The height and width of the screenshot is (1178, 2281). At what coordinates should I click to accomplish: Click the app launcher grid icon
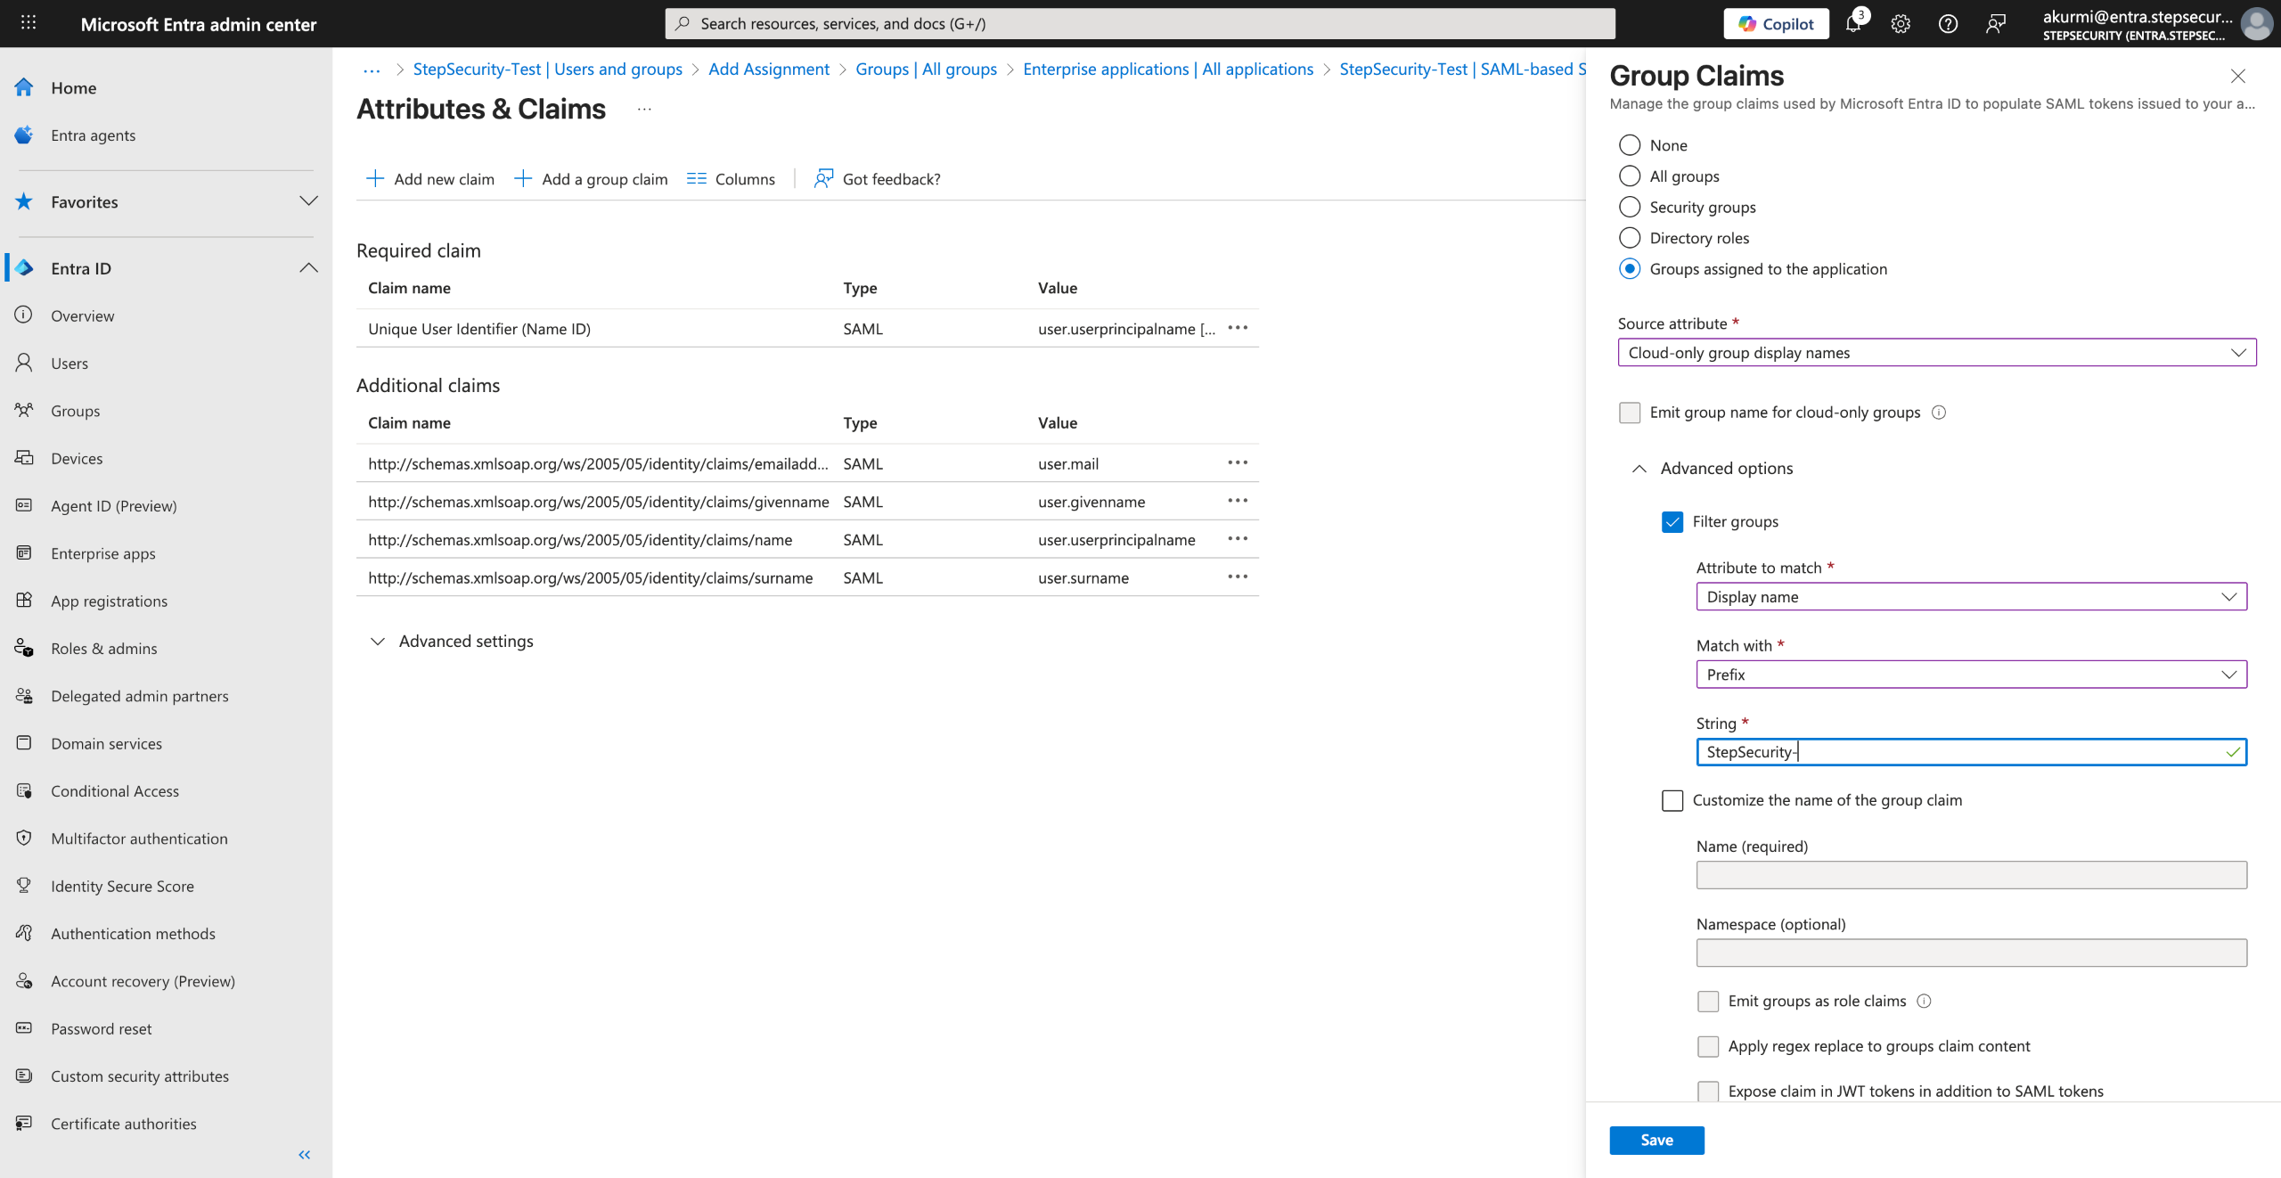29,23
